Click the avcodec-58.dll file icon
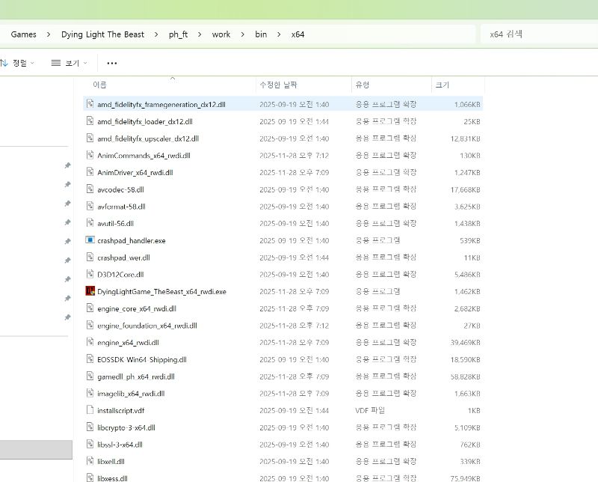The height and width of the screenshot is (482, 598). 90,189
